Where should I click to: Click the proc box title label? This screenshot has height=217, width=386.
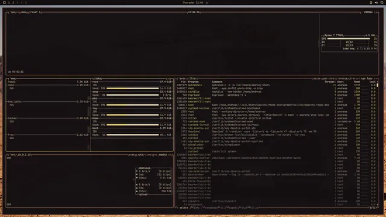182,79
